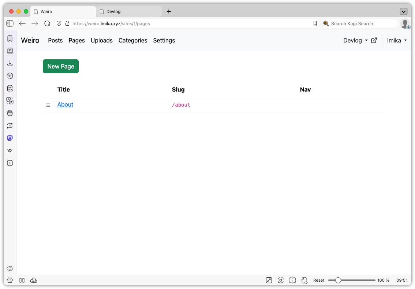The height and width of the screenshot is (289, 415).
Task: Open the About page link
Action: (65, 104)
